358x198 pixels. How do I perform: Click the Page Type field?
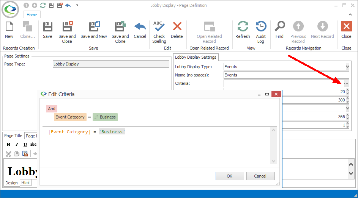coord(111,64)
